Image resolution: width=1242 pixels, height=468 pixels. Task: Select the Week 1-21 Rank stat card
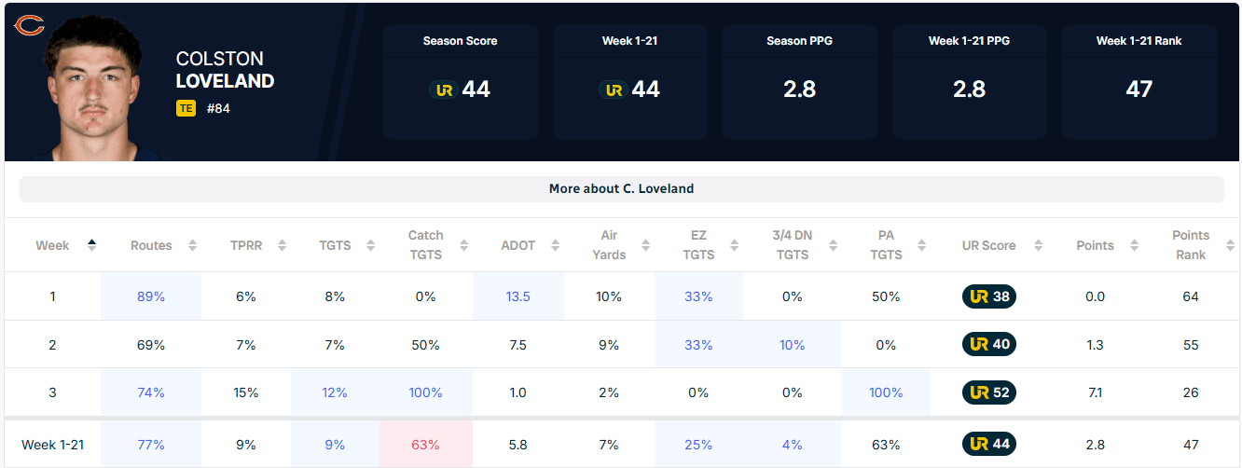[x=1138, y=82]
